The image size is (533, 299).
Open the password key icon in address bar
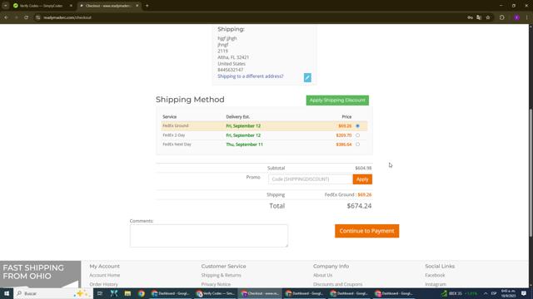470,17
